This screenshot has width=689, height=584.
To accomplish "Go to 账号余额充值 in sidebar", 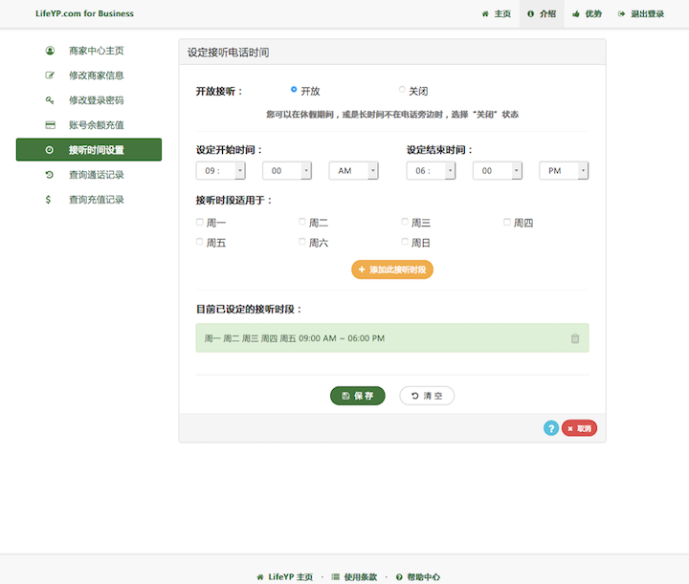I will click(x=89, y=125).
